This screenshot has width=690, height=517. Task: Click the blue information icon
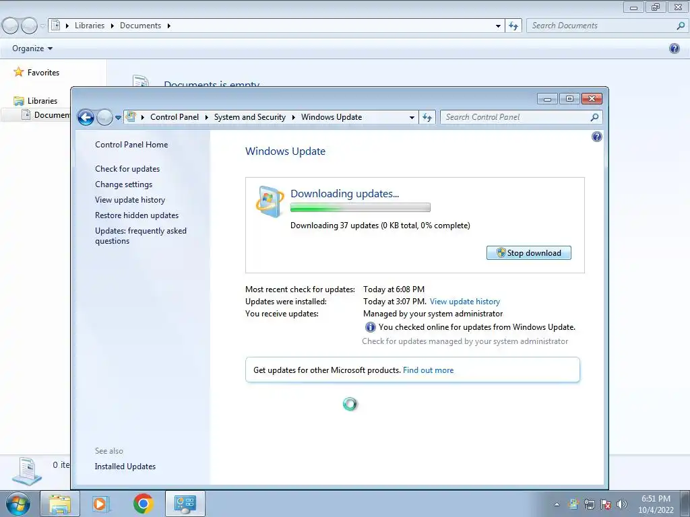pos(370,327)
